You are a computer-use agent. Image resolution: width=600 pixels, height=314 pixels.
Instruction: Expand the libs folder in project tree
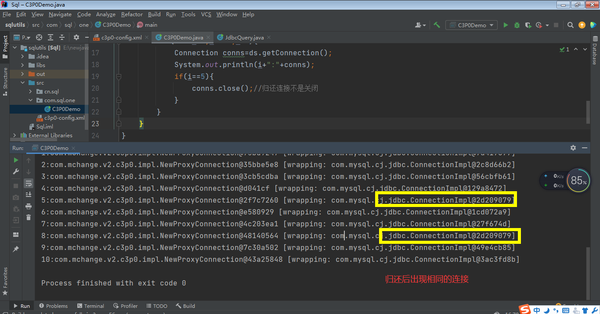point(23,65)
